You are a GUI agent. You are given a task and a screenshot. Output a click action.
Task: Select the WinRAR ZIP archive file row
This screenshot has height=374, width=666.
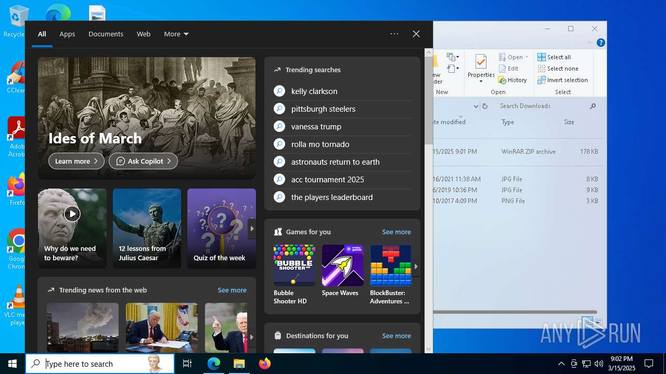click(x=518, y=152)
